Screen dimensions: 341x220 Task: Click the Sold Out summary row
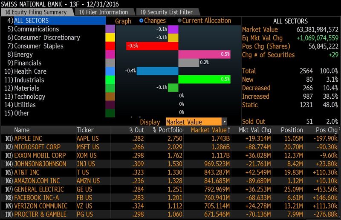pyautogui.click(x=290, y=122)
